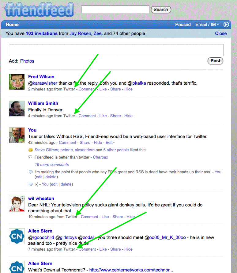The image size is (237, 273).
Task: Toggle the Paused feed status
Action: (x=183, y=25)
